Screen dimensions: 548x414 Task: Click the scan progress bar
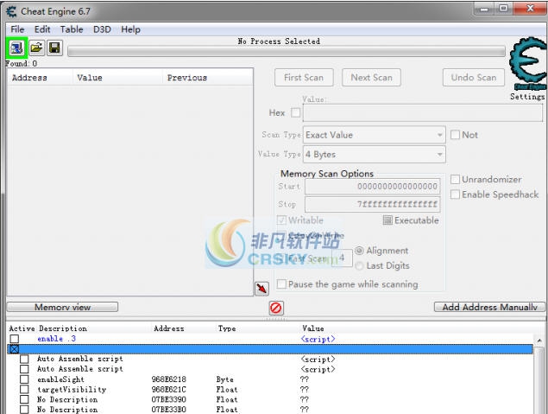(x=285, y=52)
